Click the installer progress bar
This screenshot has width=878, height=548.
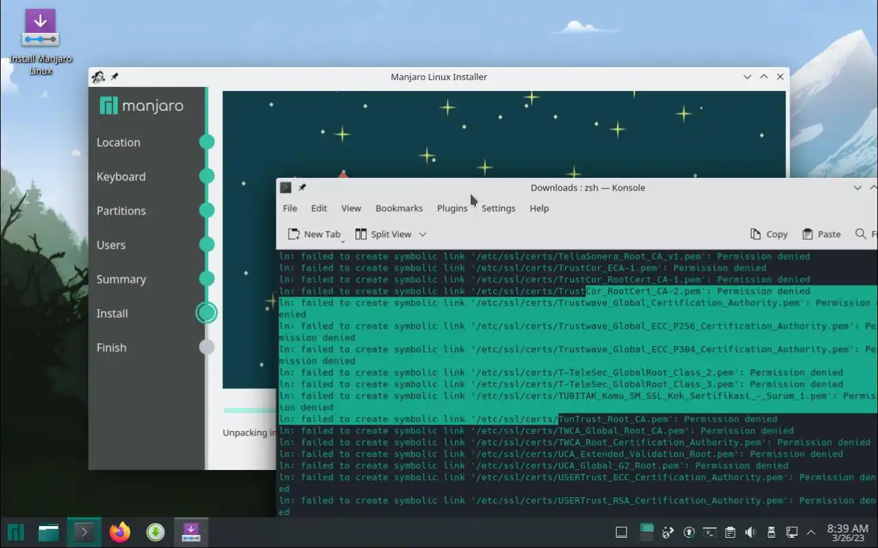pyautogui.click(x=250, y=410)
